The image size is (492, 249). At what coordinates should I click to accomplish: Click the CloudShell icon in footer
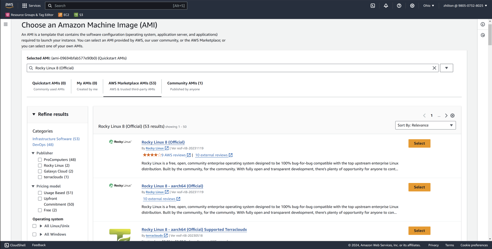(x=7, y=245)
